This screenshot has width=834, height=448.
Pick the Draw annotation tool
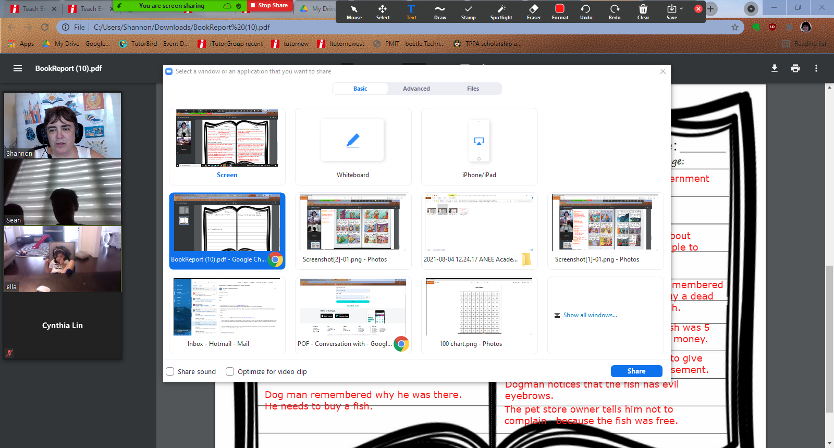440,12
